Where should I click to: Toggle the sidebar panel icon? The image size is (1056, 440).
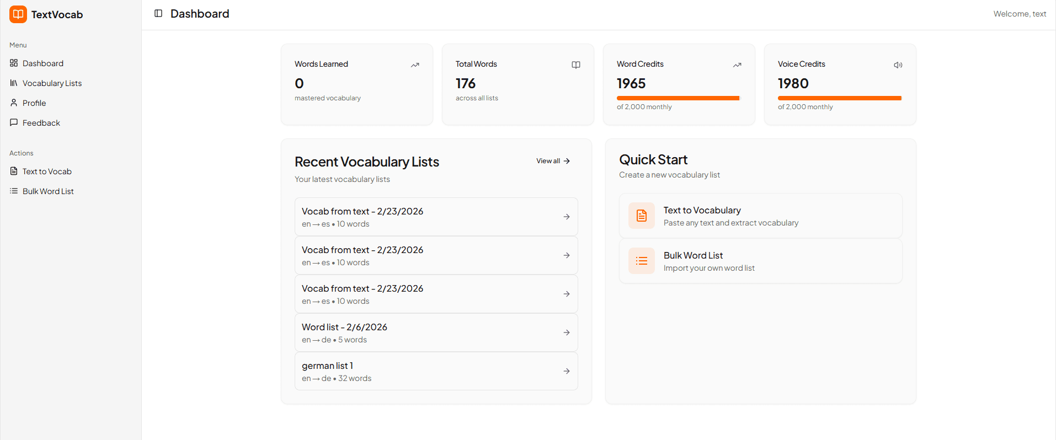158,13
